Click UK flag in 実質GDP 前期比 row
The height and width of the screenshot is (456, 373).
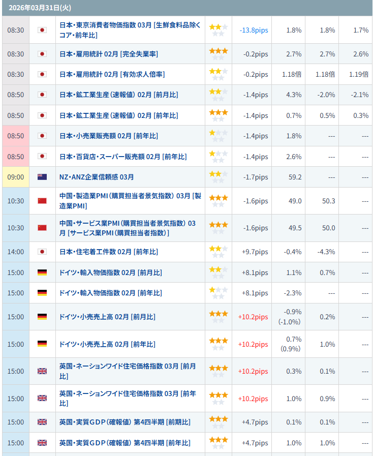pyautogui.click(x=42, y=422)
